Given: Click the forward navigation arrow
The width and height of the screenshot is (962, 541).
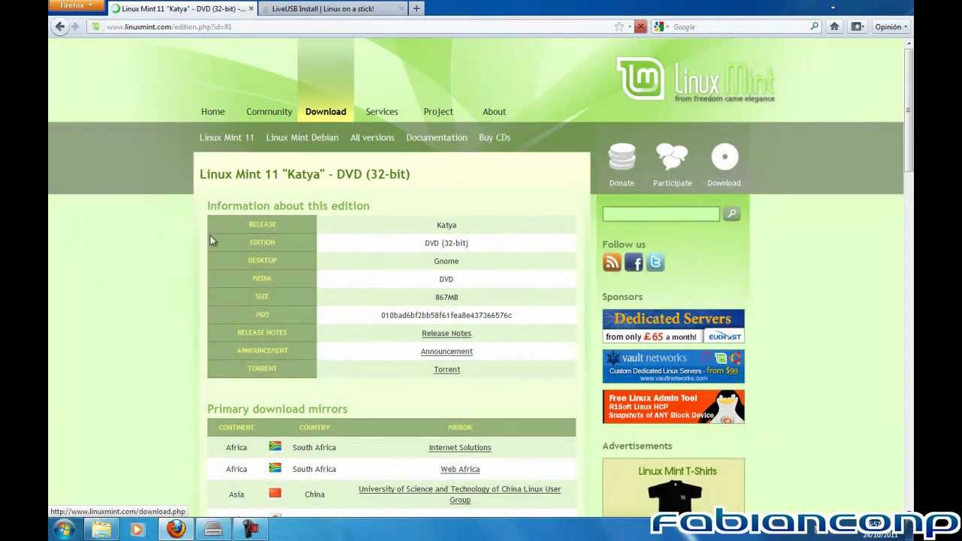Looking at the screenshot, I should (x=74, y=26).
